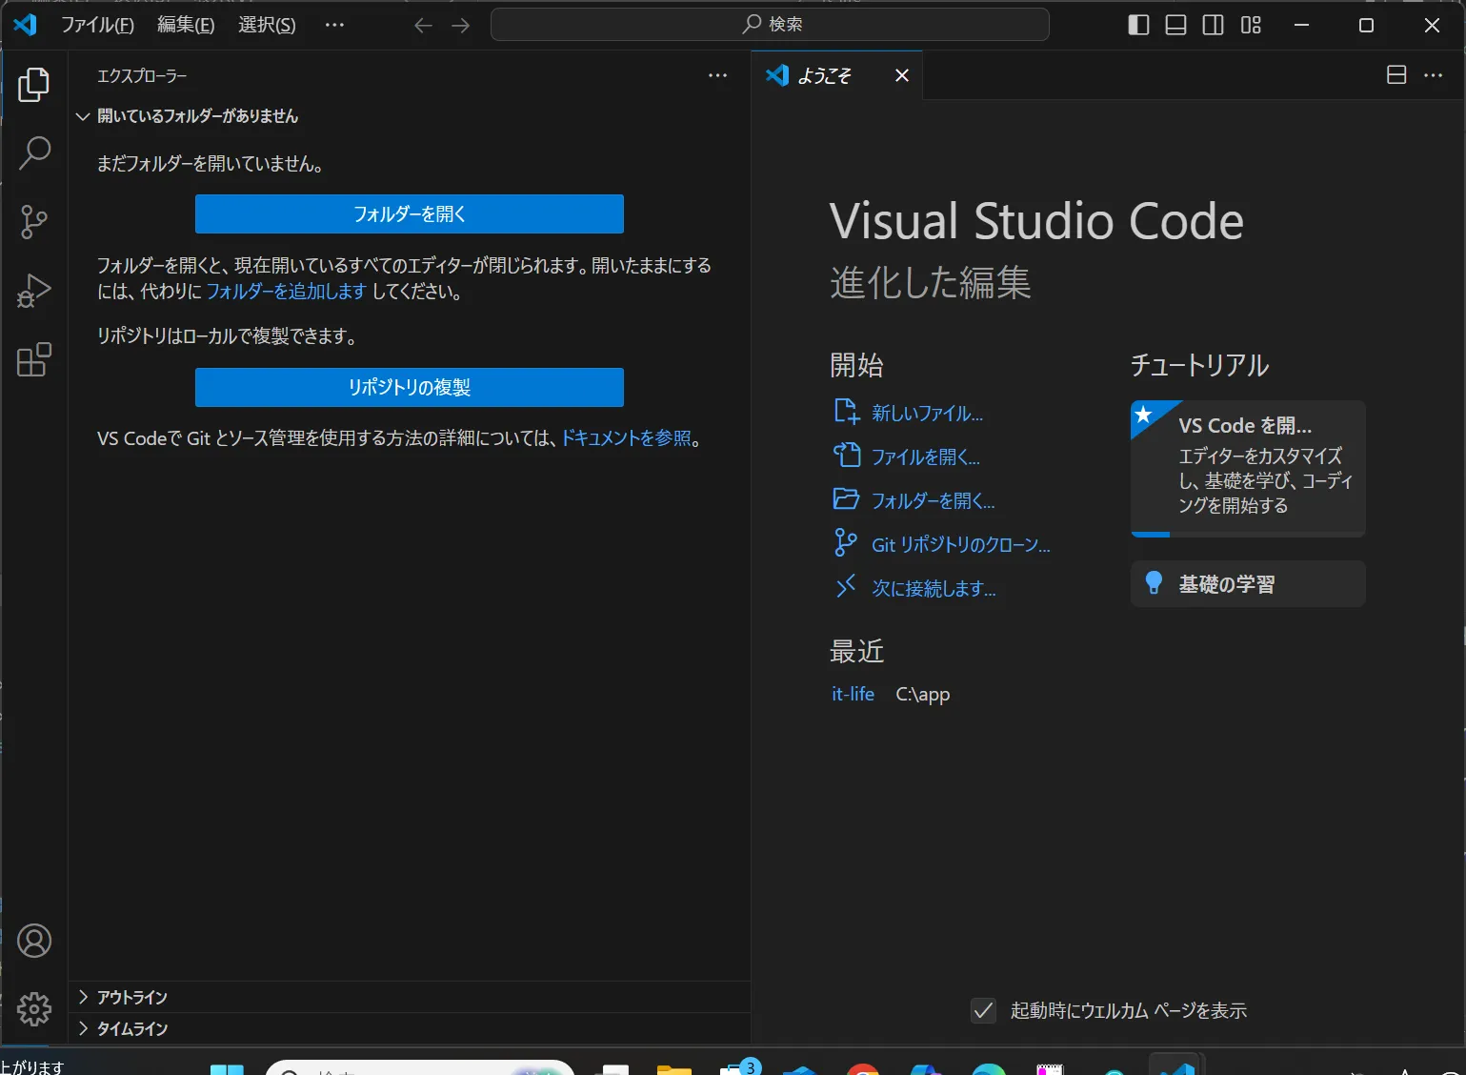Click the Git リポジトリのクローン... link
1466x1075 pixels.
click(960, 544)
